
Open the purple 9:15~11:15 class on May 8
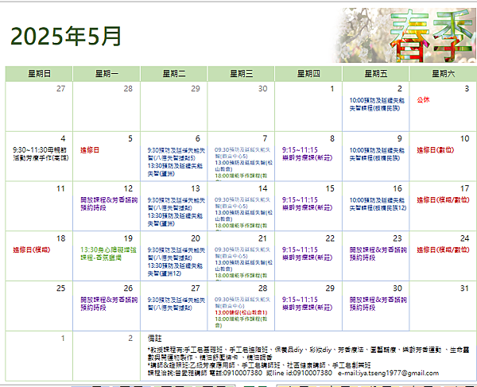[x=307, y=154]
